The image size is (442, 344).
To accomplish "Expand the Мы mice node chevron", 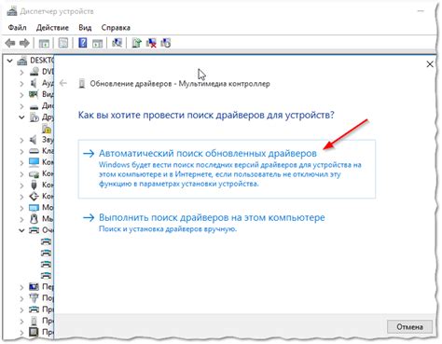I will coord(21,219).
